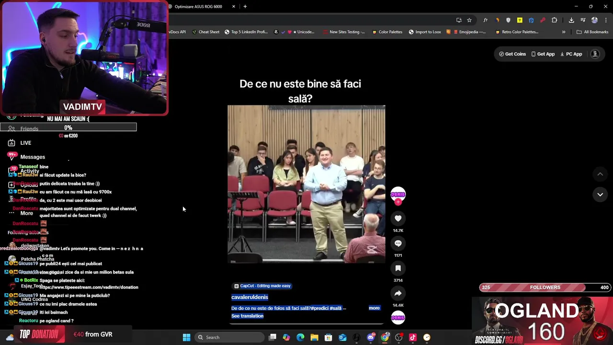Screen dimensions: 613x345
Task: Click the PC App download button
Action: click(x=571, y=54)
